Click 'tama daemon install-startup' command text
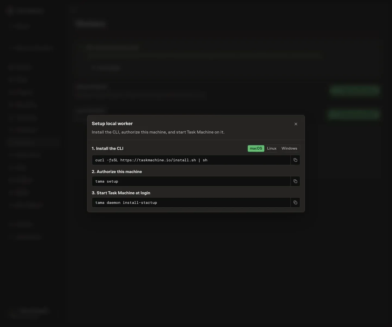 [126, 203]
